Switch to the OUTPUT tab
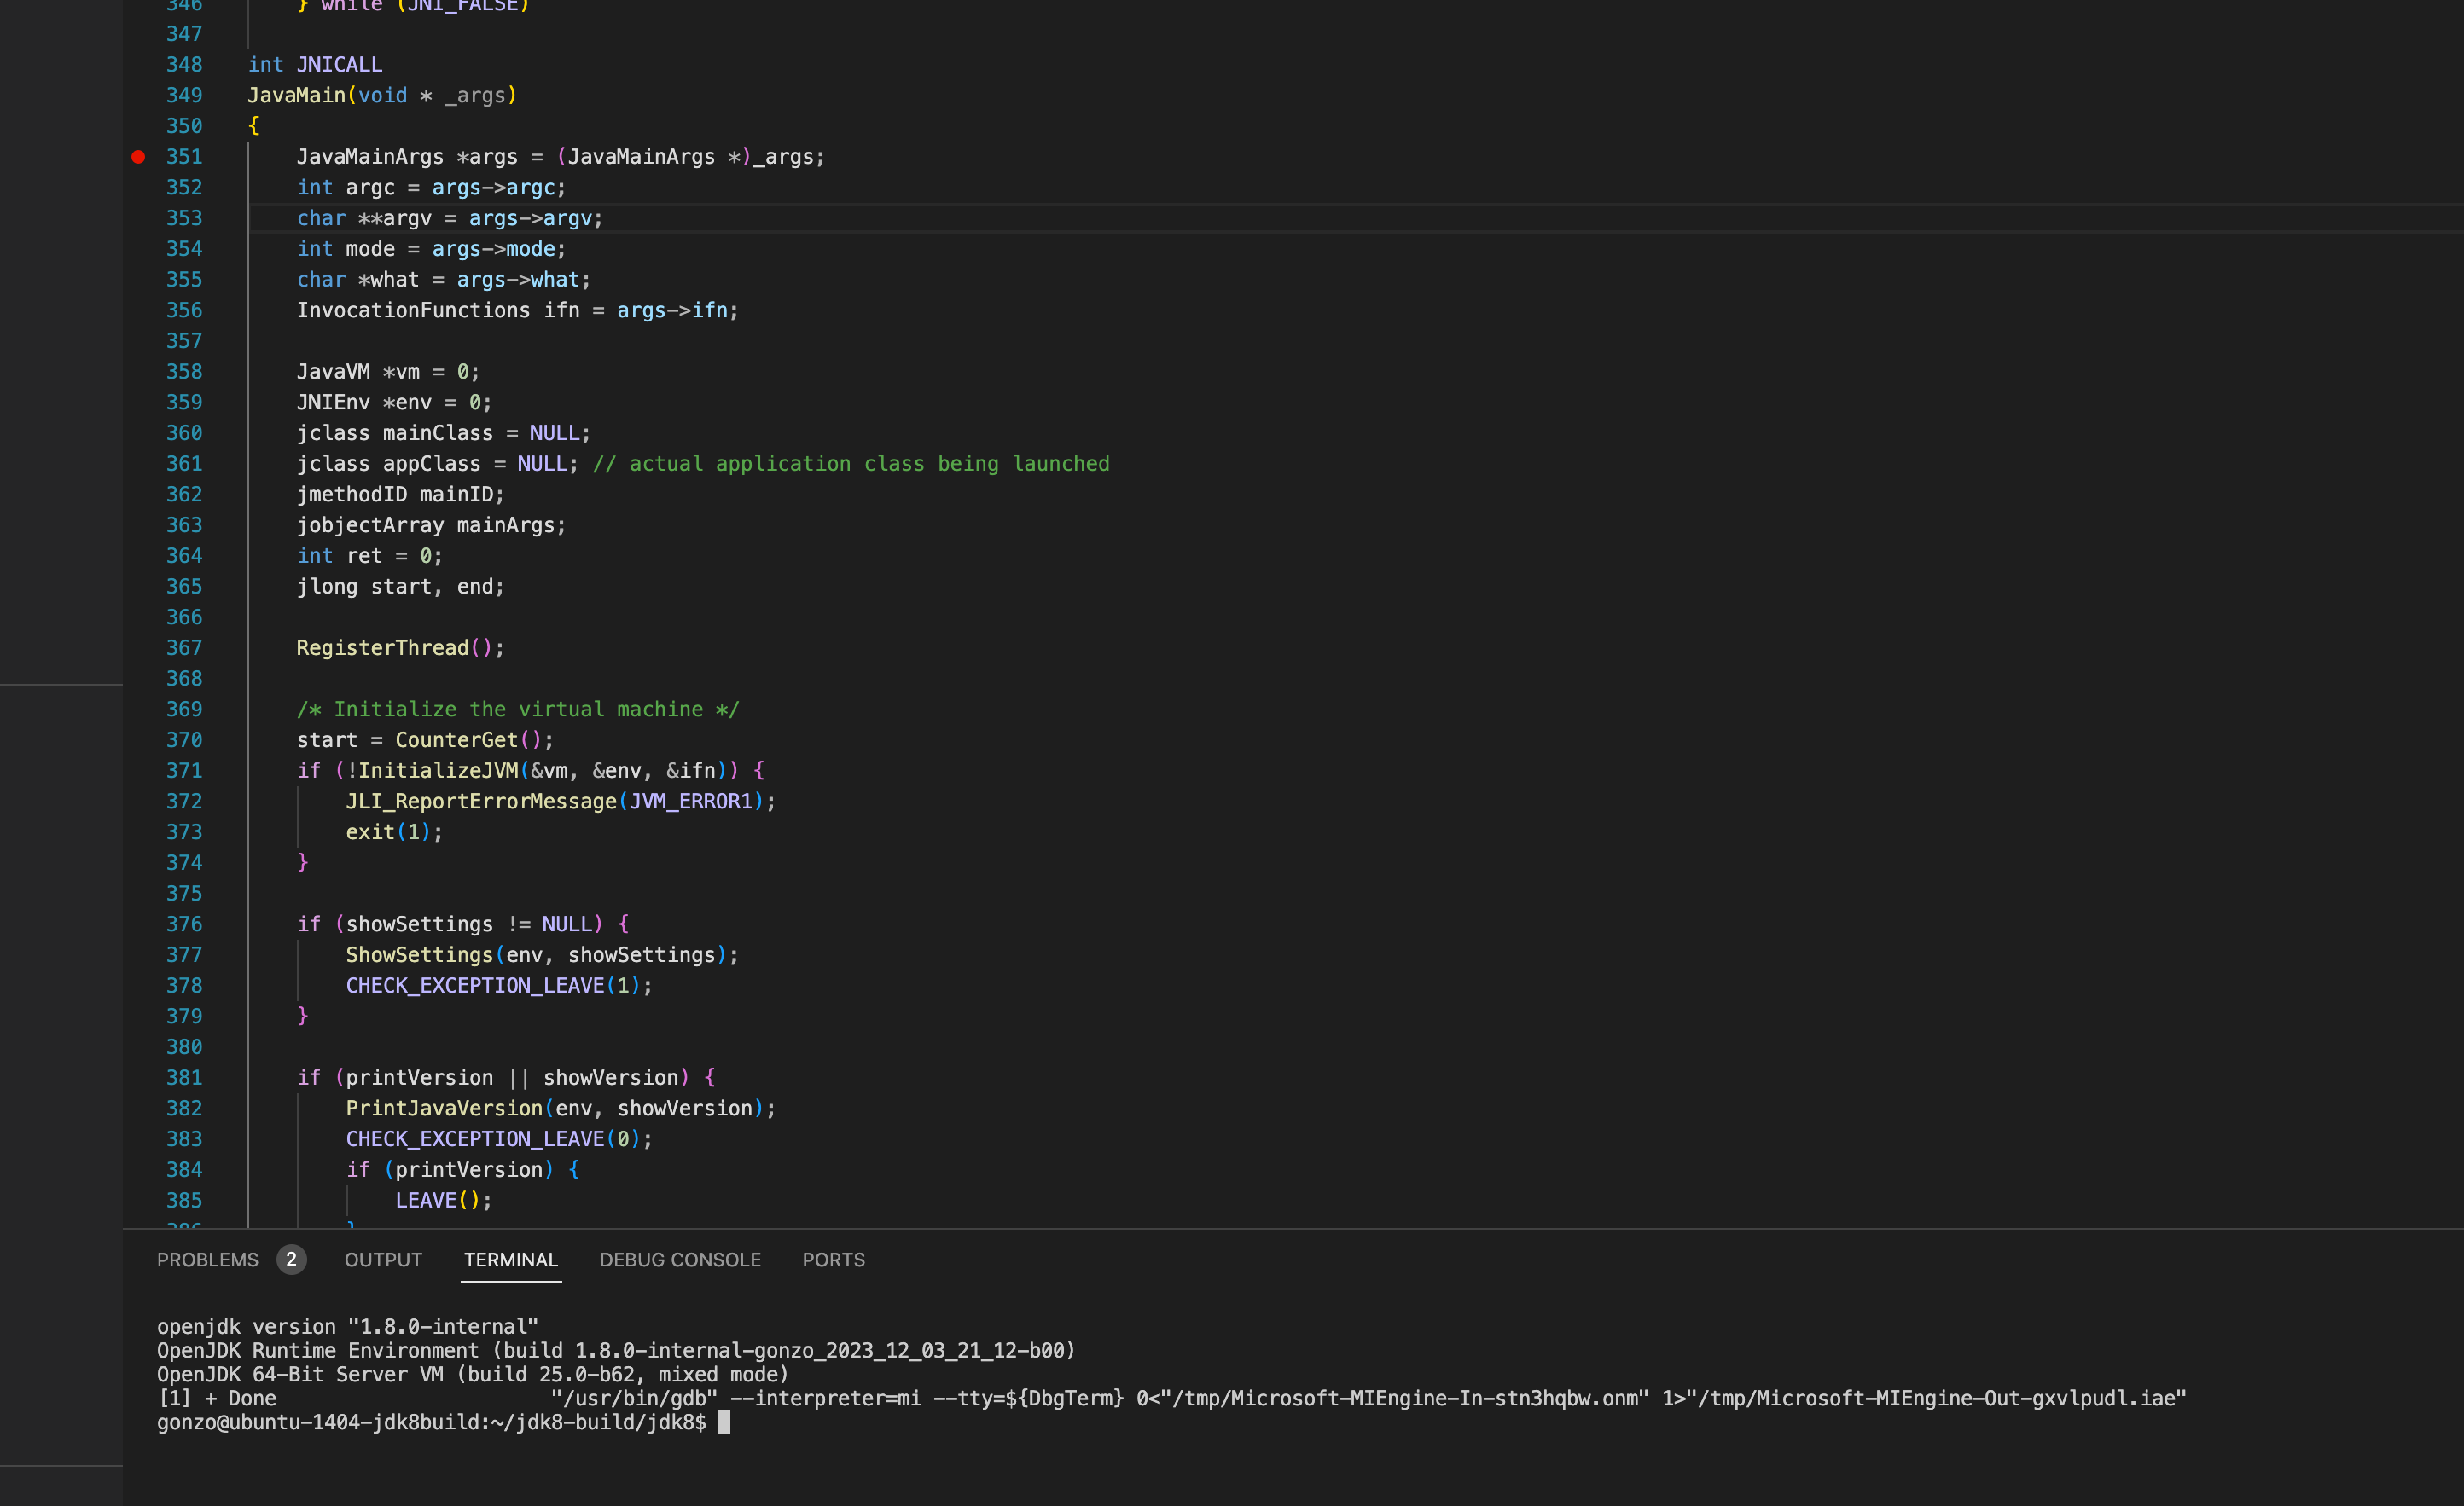This screenshot has height=1506, width=2464. point(383,1260)
